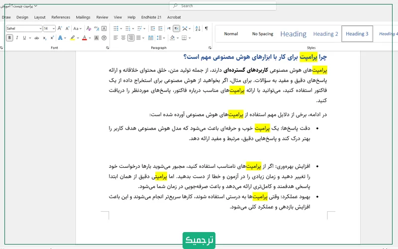Toggle Italic formatting button
The width and height of the screenshot is (398, 249).
click(x=17, y=38)
